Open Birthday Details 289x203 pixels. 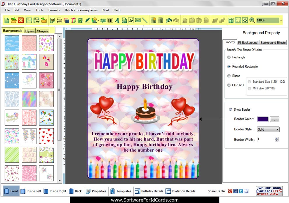(149, 191)
